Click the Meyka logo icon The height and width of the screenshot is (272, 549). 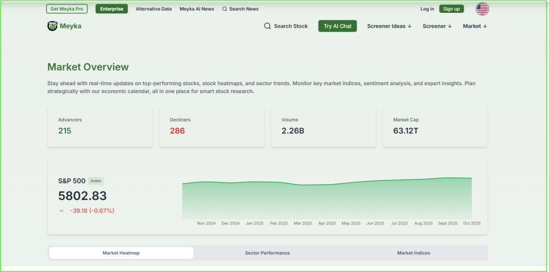(x=52, y=26)
